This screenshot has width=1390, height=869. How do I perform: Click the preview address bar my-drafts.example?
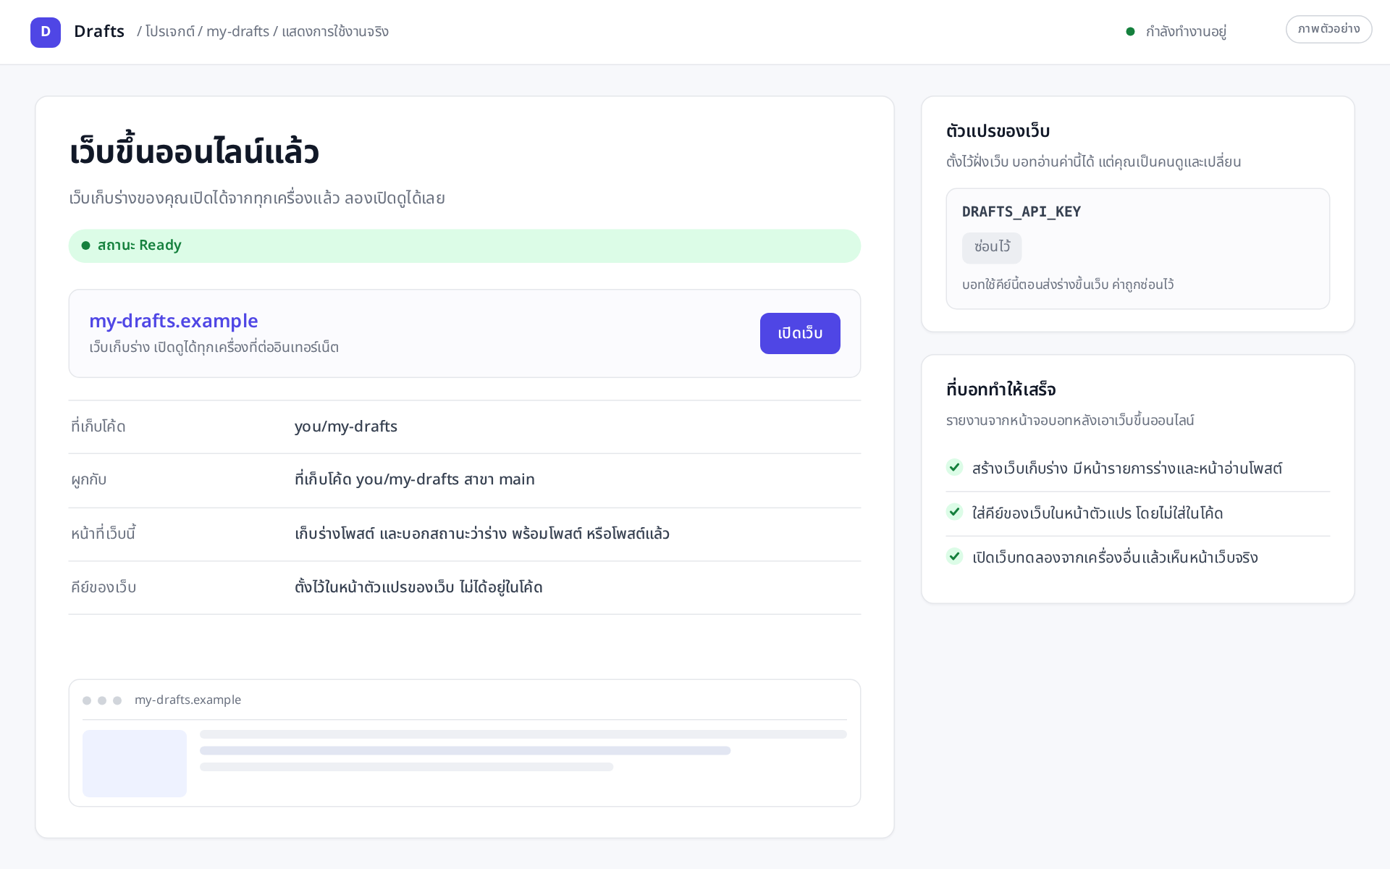(x=188, y=700)
